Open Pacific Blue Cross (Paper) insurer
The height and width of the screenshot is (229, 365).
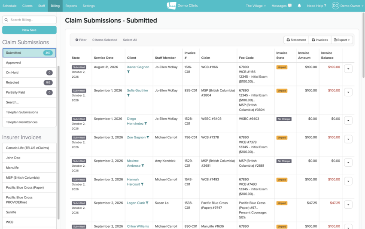29,187
